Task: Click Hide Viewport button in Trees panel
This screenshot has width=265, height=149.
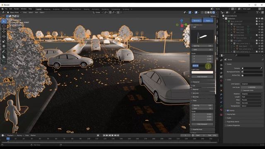Action: [x=202, y=124]
